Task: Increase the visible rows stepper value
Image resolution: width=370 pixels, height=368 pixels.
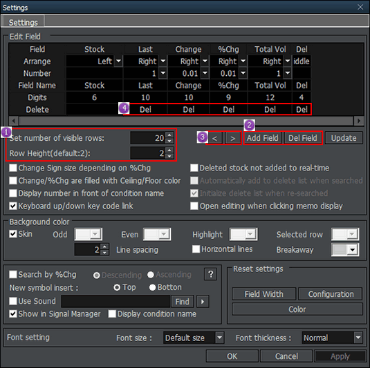Action: 169,135
